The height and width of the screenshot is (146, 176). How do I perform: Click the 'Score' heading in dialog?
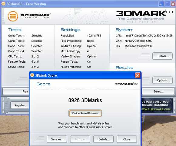(x=43, y=84)
